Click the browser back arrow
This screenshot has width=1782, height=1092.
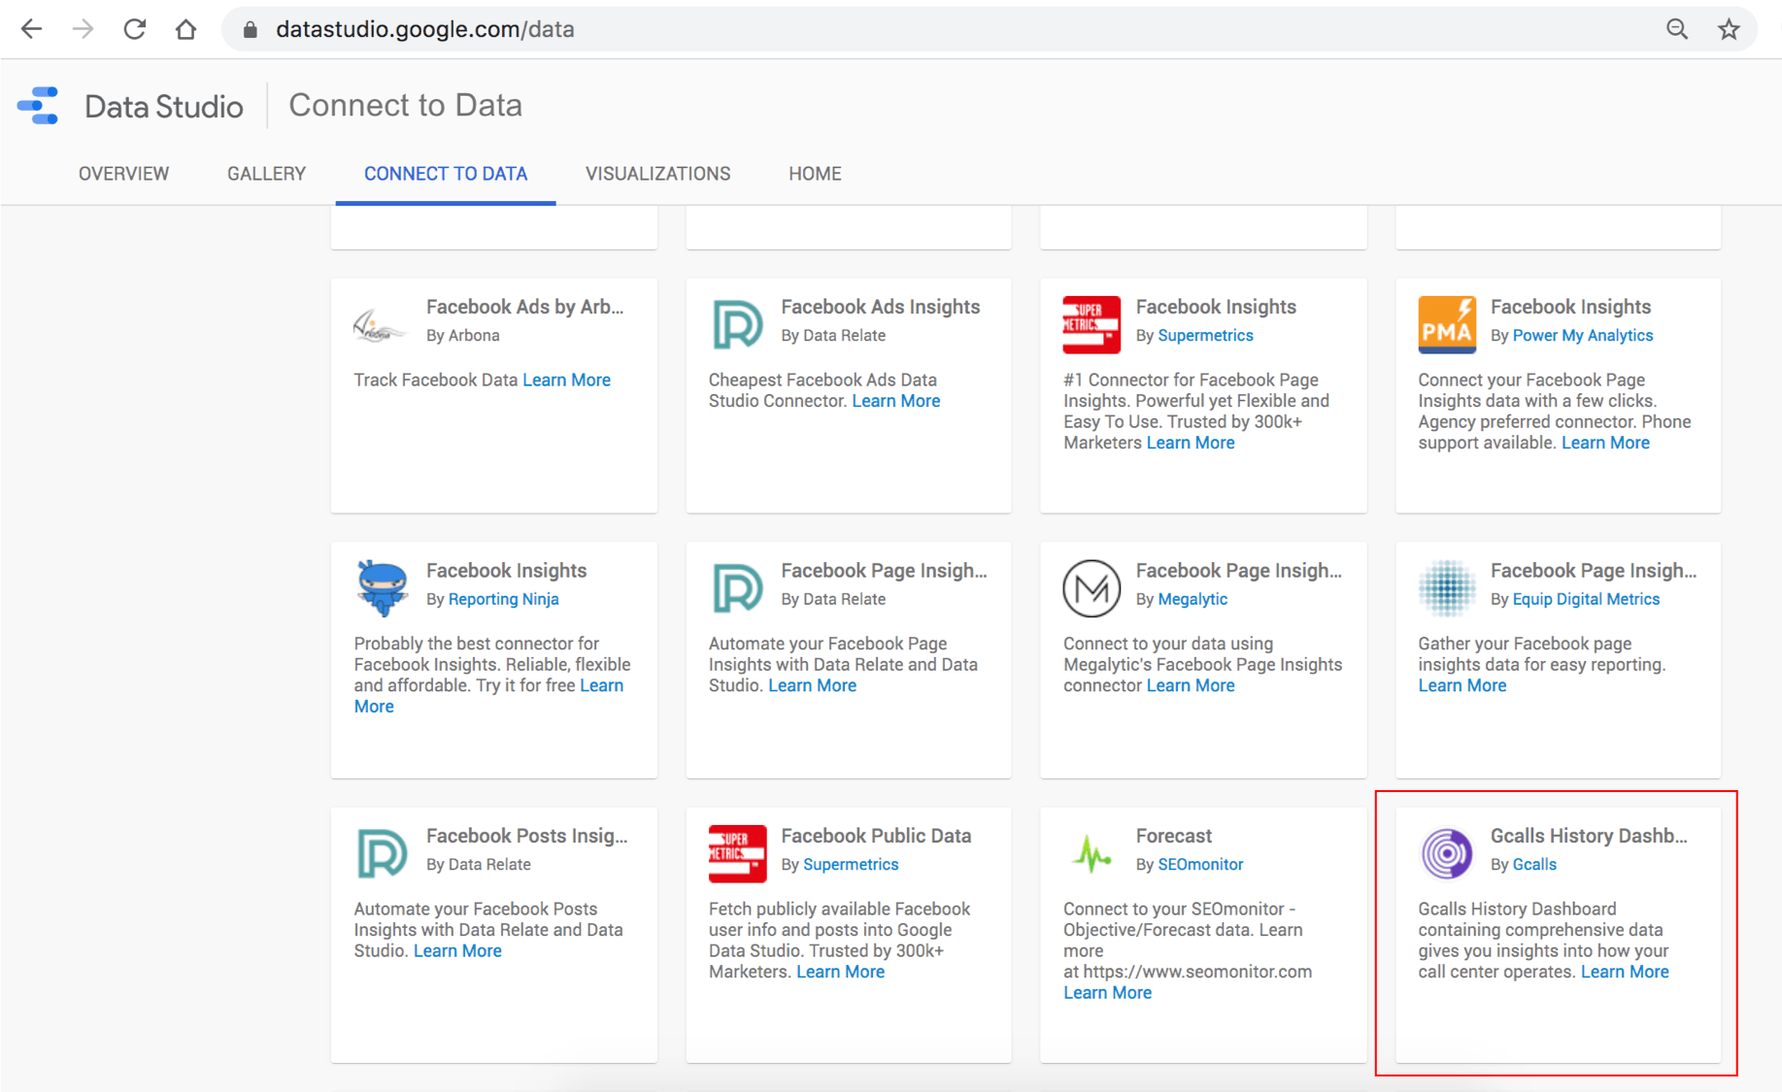[31, 29]
